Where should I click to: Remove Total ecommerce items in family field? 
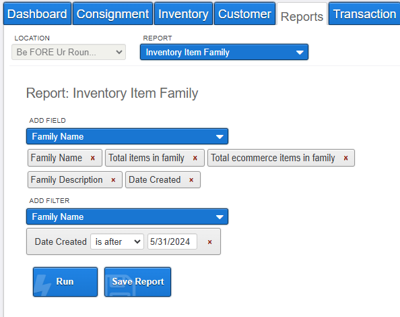pyautogui.click(x=345, y=158)
